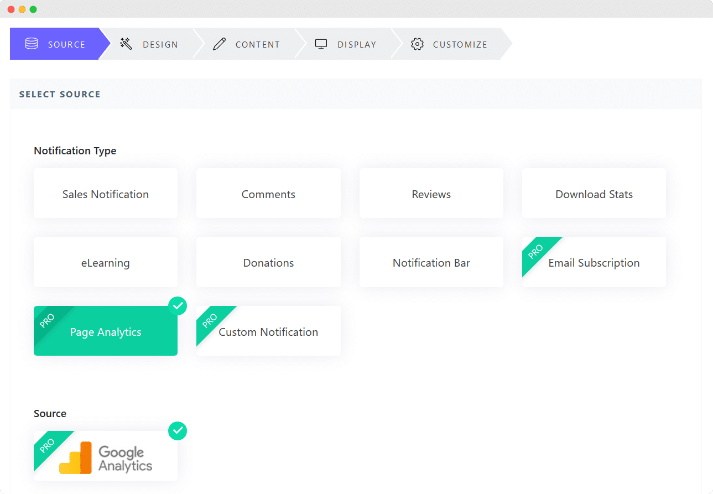The image size is (713, 494).
Task: Click the magic wand Design icon
Action: [126, 44]
